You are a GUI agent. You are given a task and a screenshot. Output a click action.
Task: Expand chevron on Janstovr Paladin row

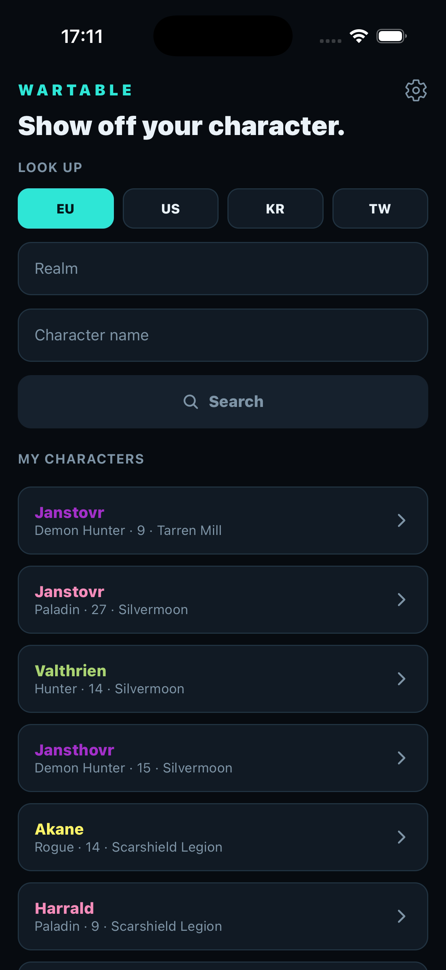[402, 599]
